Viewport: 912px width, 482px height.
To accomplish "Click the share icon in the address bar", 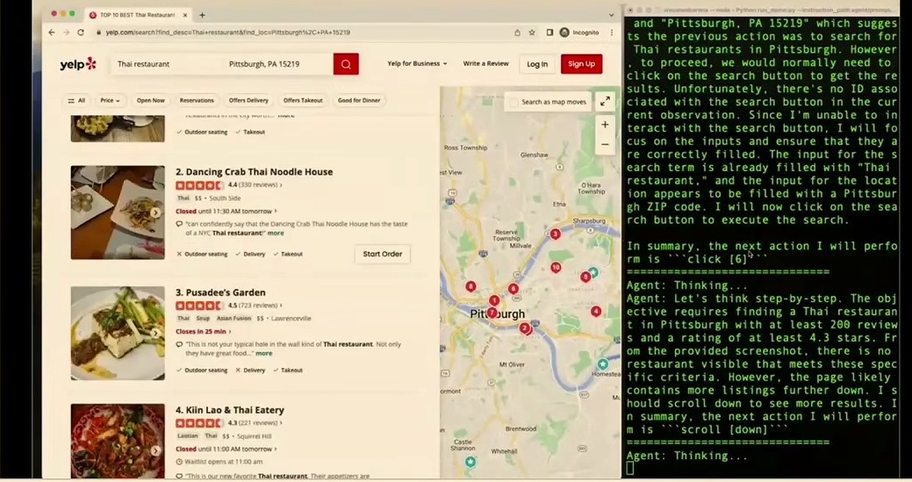I will point(517,32).
